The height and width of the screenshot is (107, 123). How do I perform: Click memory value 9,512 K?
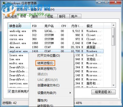78,31
